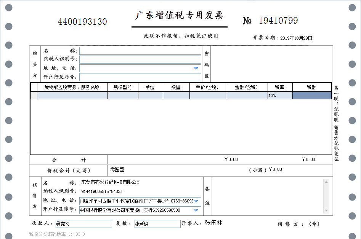Select the unit (单位) cell in the first row
The image size is (361, 239).
click(151, 96)
